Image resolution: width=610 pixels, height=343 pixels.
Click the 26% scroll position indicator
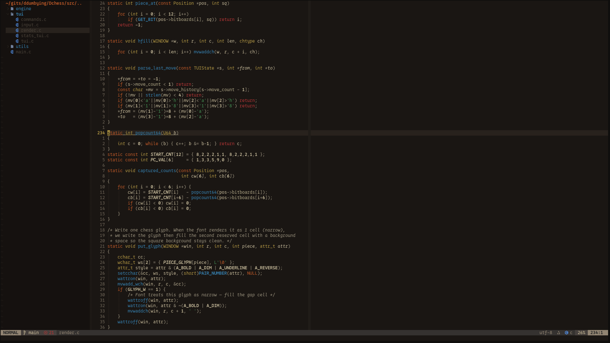581,333
